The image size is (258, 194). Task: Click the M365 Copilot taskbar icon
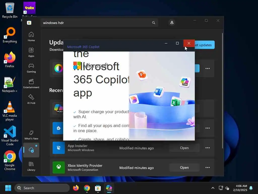pyautogui.click(x=109, y=188)
